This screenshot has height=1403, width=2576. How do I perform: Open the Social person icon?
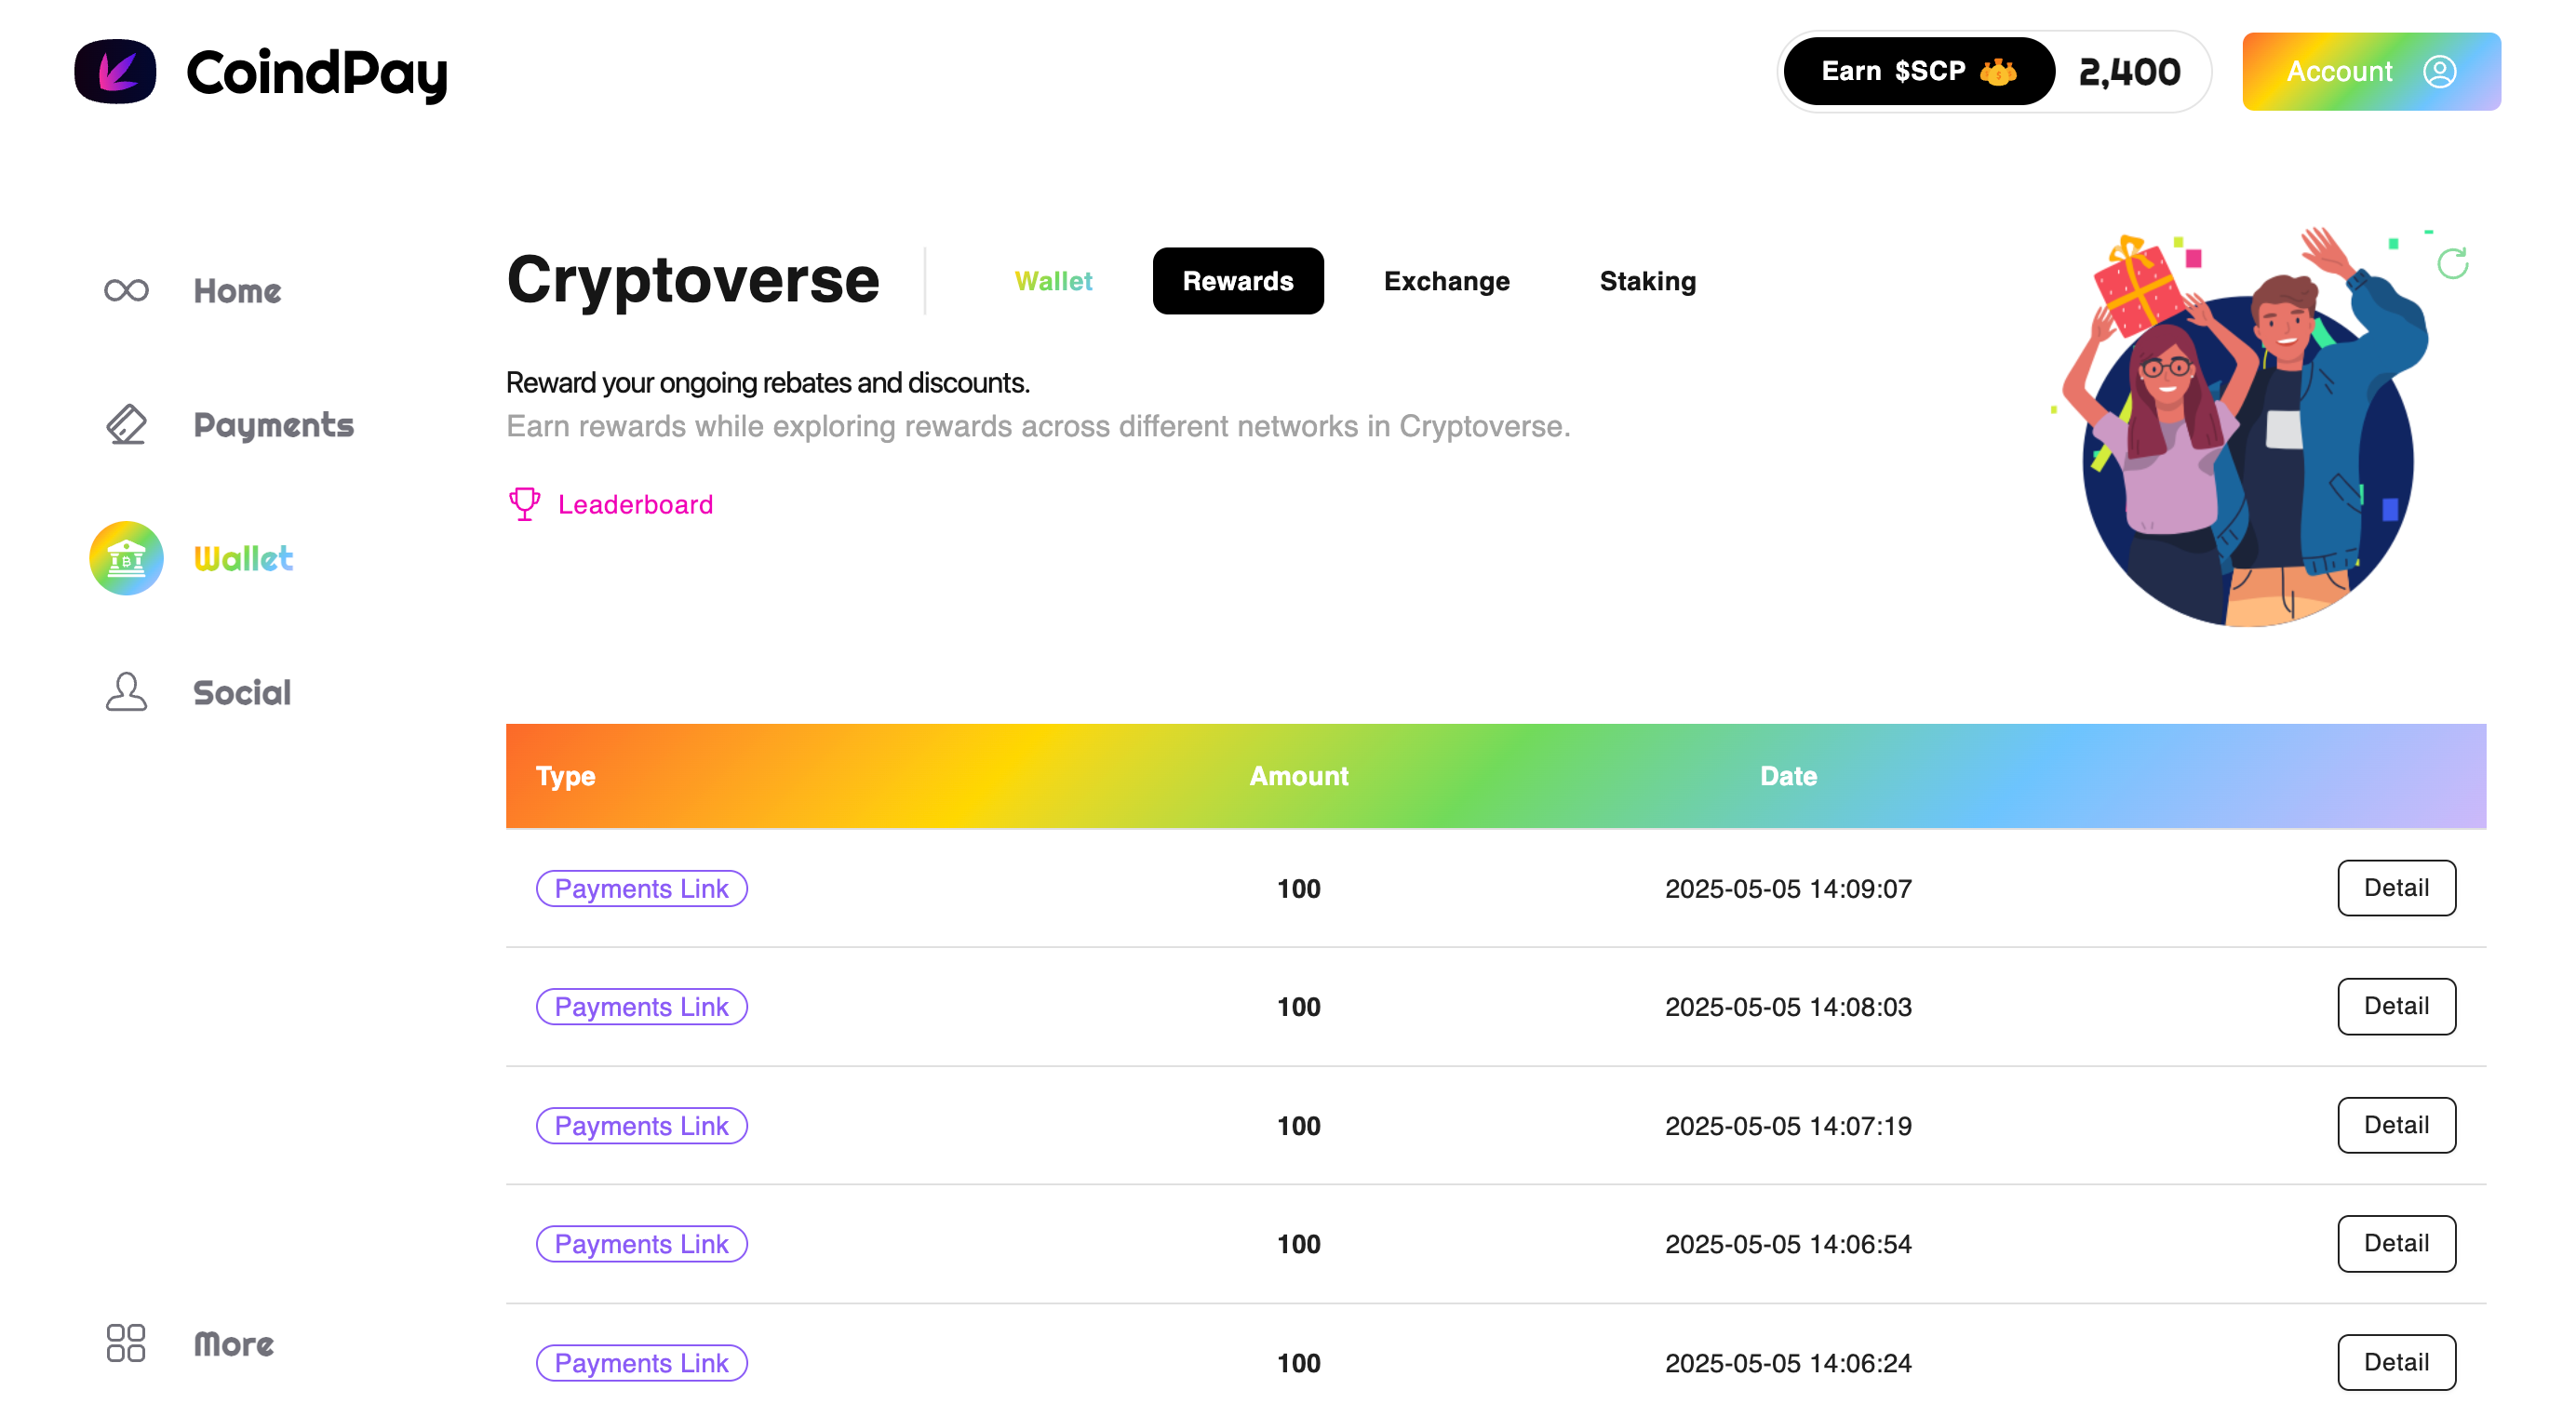(126, 692)
